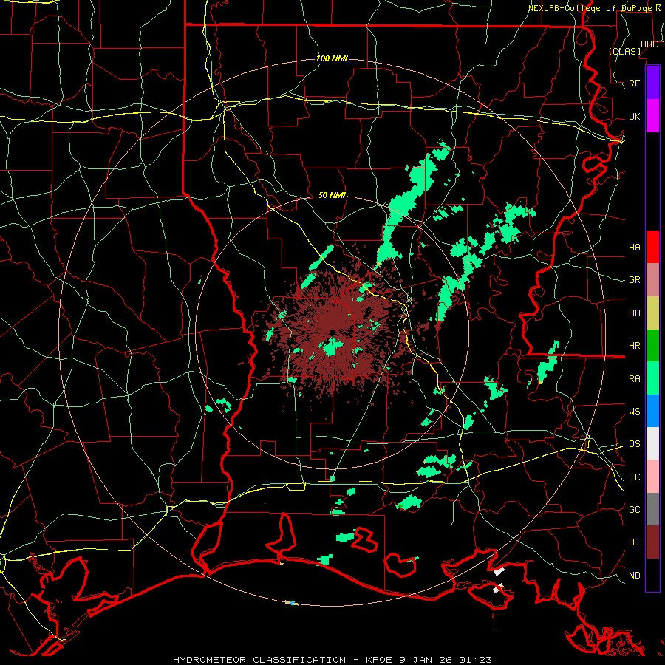The width and height of the screenshot is (665, 665).
Task: Click the IC legend label
Action: [634, 477]
